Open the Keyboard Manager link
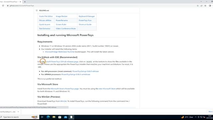This screenshot has width=213, height=120. coord(87,16)
